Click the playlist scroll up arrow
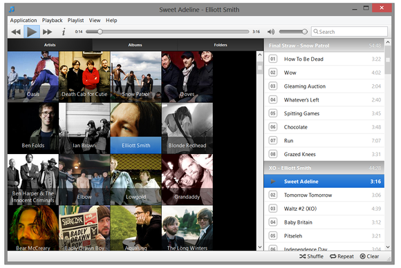Screen dimensions: 401x268 click(388, 42)
